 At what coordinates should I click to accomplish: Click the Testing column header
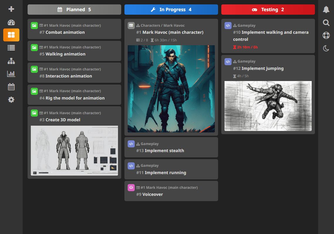tap(268, 9)
